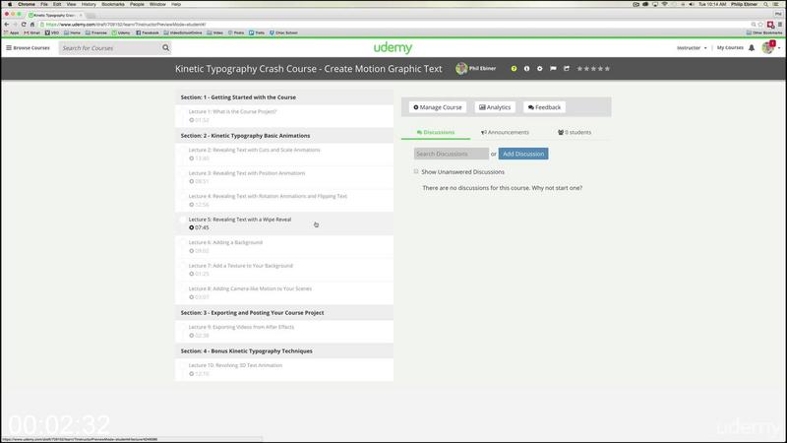Open the VideoSchoolOnline bookmark folder

point(183,32)
